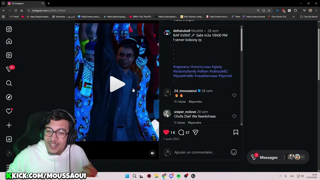Reload the page
This screenshot has width=320, height=180.
click(15, 10)
